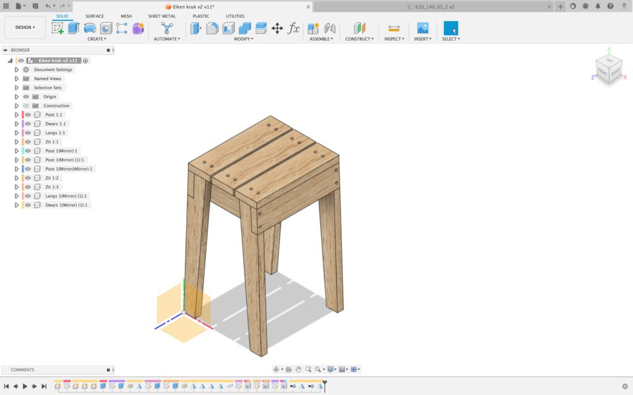This screenshot has height=395, width=633.
Task: Expand the Document Settings node
Action: click(17, 70)
